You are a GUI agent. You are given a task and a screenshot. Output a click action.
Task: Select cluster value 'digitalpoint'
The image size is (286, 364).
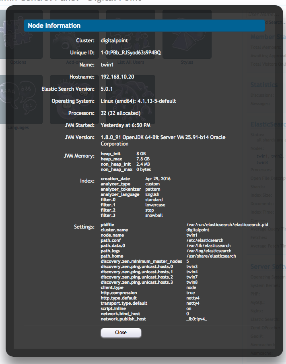click(114, 40)
